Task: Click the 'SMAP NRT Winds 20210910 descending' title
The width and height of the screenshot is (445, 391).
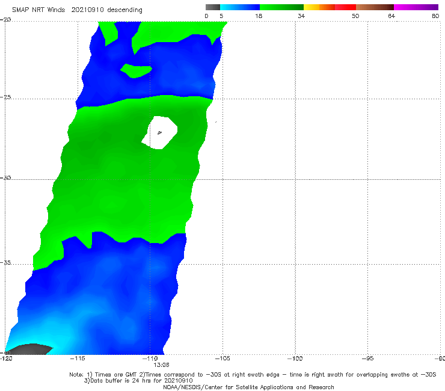Action: [x=77, y=10]
